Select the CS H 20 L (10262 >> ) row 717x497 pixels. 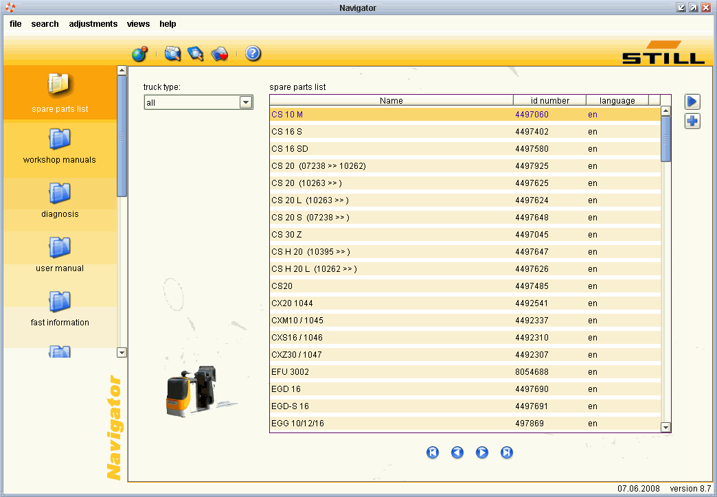pos(465,269)
